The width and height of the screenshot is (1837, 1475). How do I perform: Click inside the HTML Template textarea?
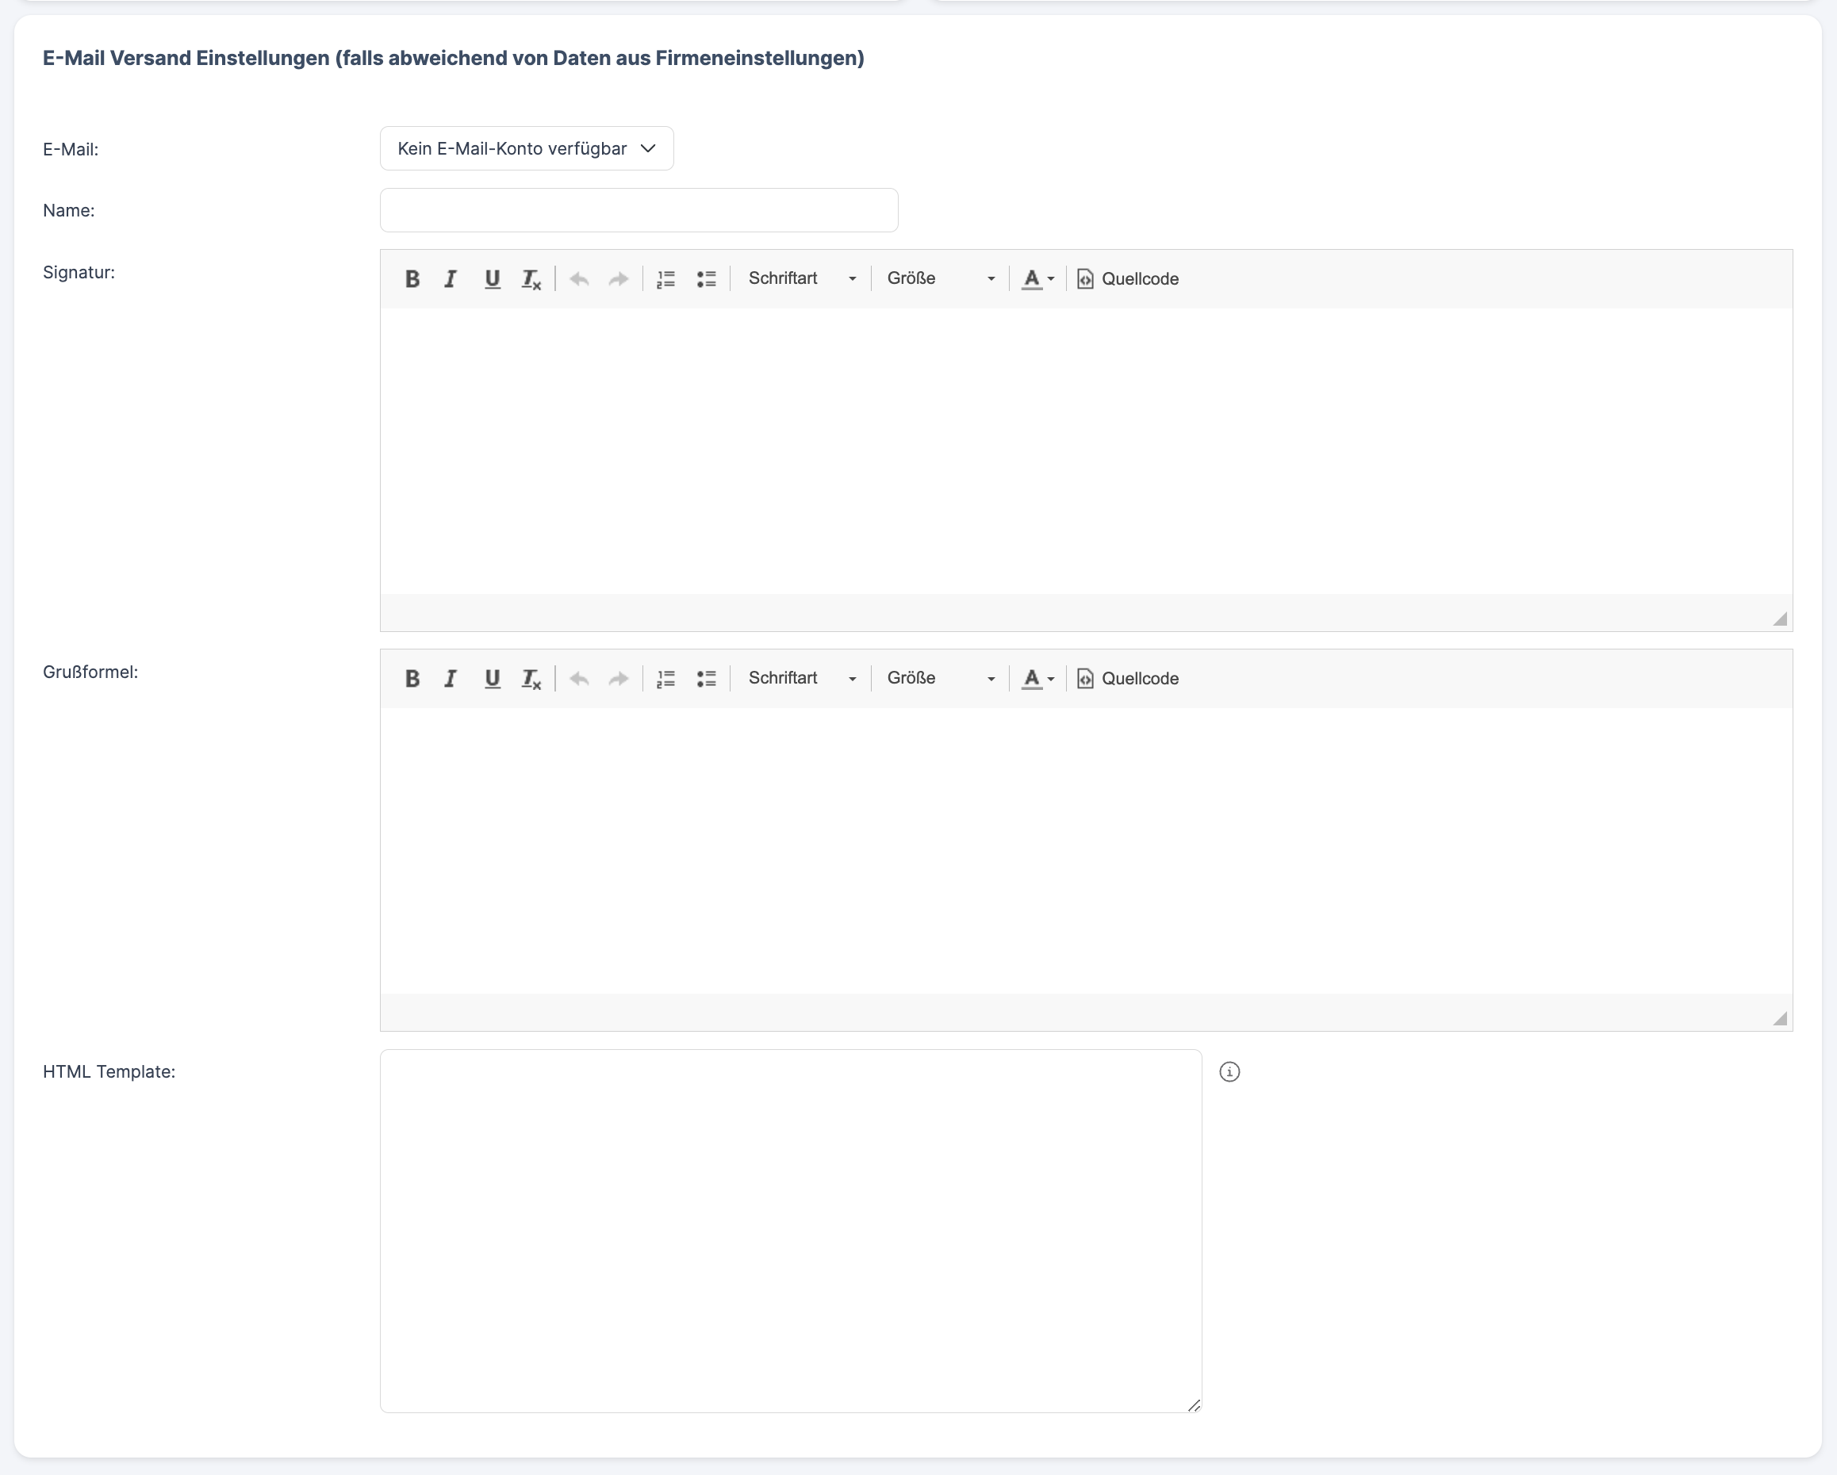790,1230
